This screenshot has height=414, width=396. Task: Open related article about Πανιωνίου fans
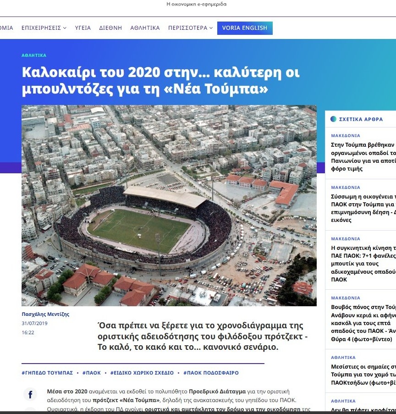(363, 157)
